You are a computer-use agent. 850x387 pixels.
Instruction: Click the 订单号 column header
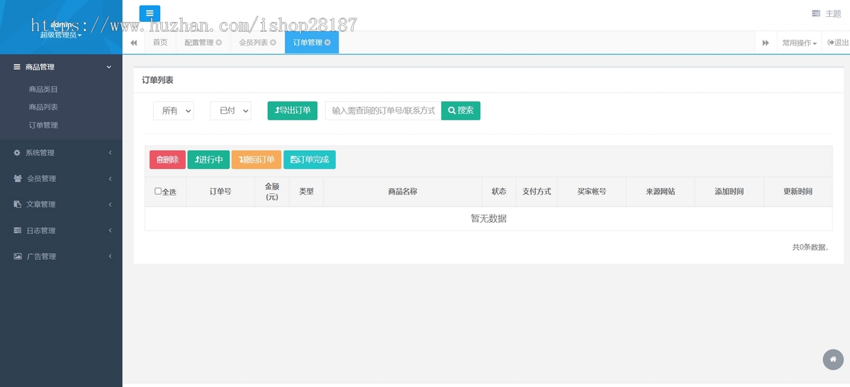pos(220,192)
